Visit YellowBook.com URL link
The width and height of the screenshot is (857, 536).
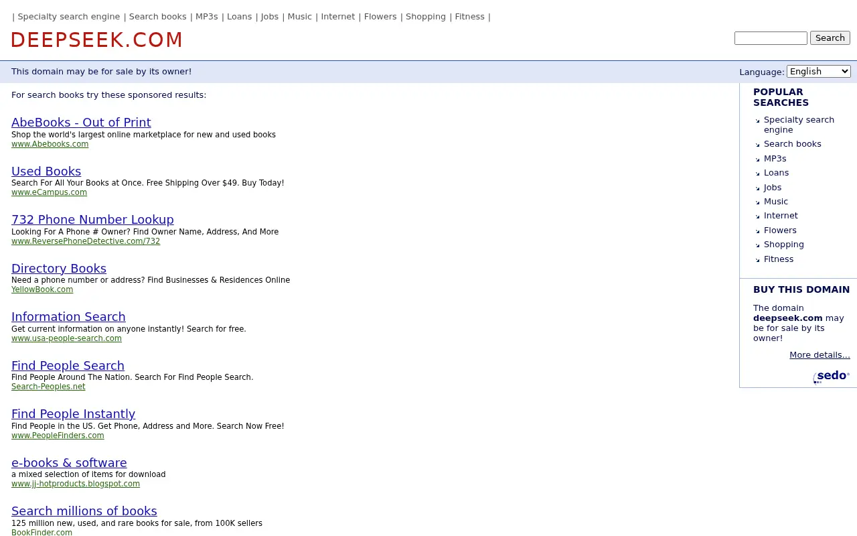pyautogui.click(x=42, y=289)
